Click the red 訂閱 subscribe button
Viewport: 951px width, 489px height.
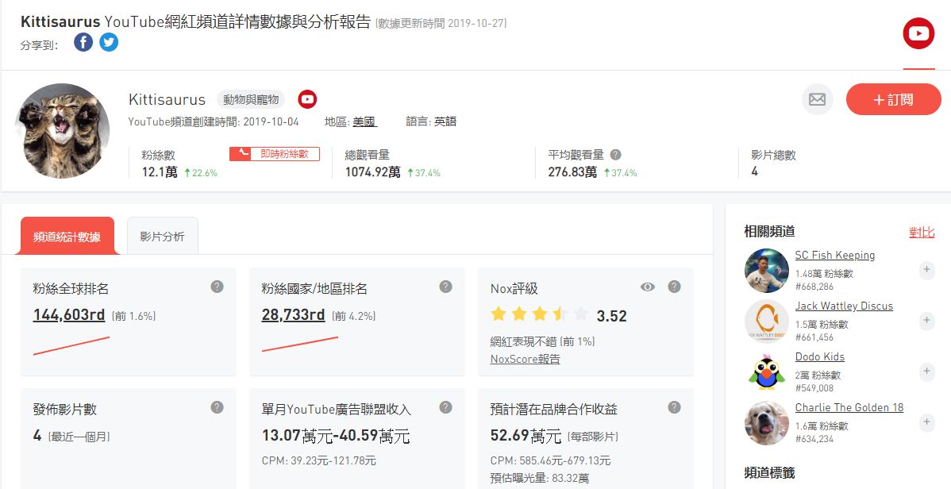pos(893,99)
